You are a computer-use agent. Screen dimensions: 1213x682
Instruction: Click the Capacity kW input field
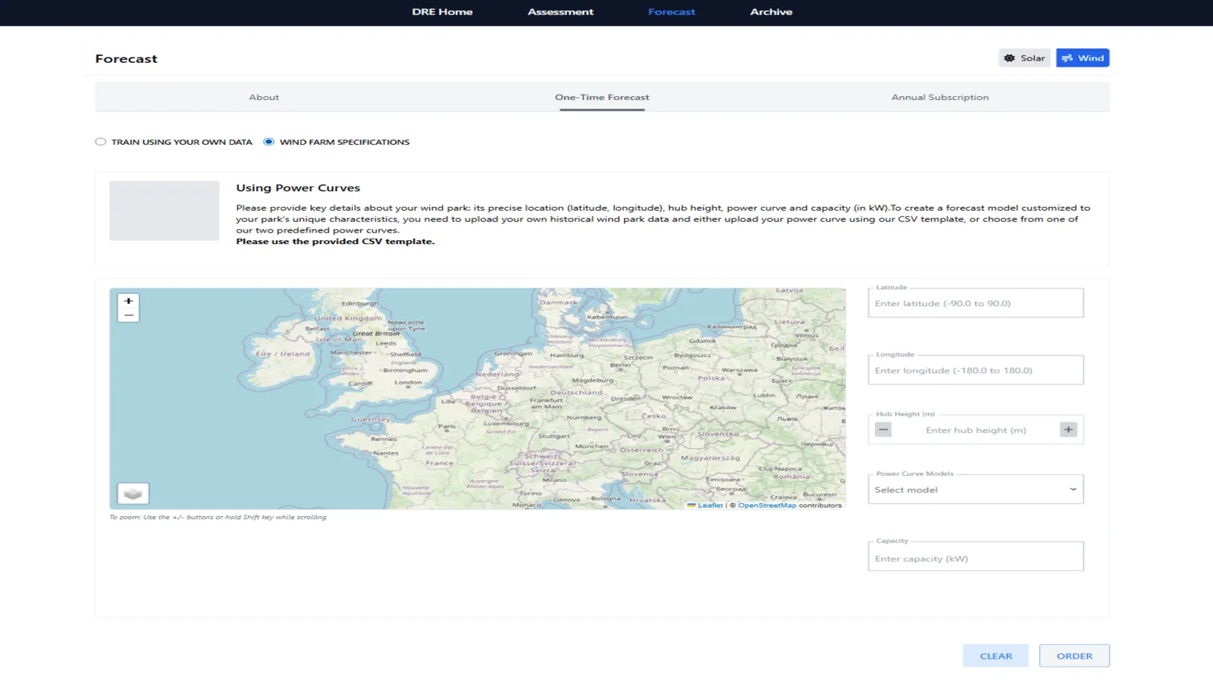coord(975,558)
